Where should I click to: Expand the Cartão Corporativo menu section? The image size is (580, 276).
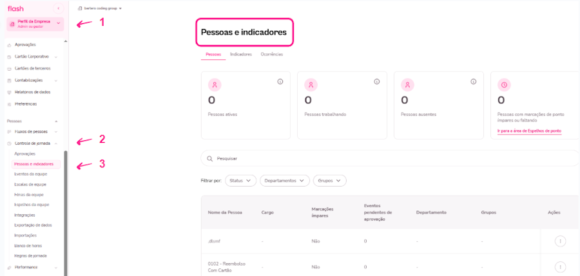coord(56,57)
